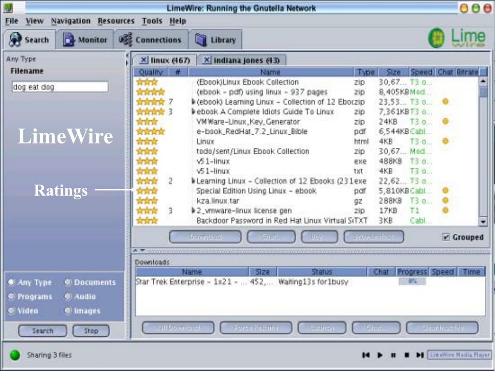
Task: Sort results by the Quality column header
Action: tap(151, 72)
